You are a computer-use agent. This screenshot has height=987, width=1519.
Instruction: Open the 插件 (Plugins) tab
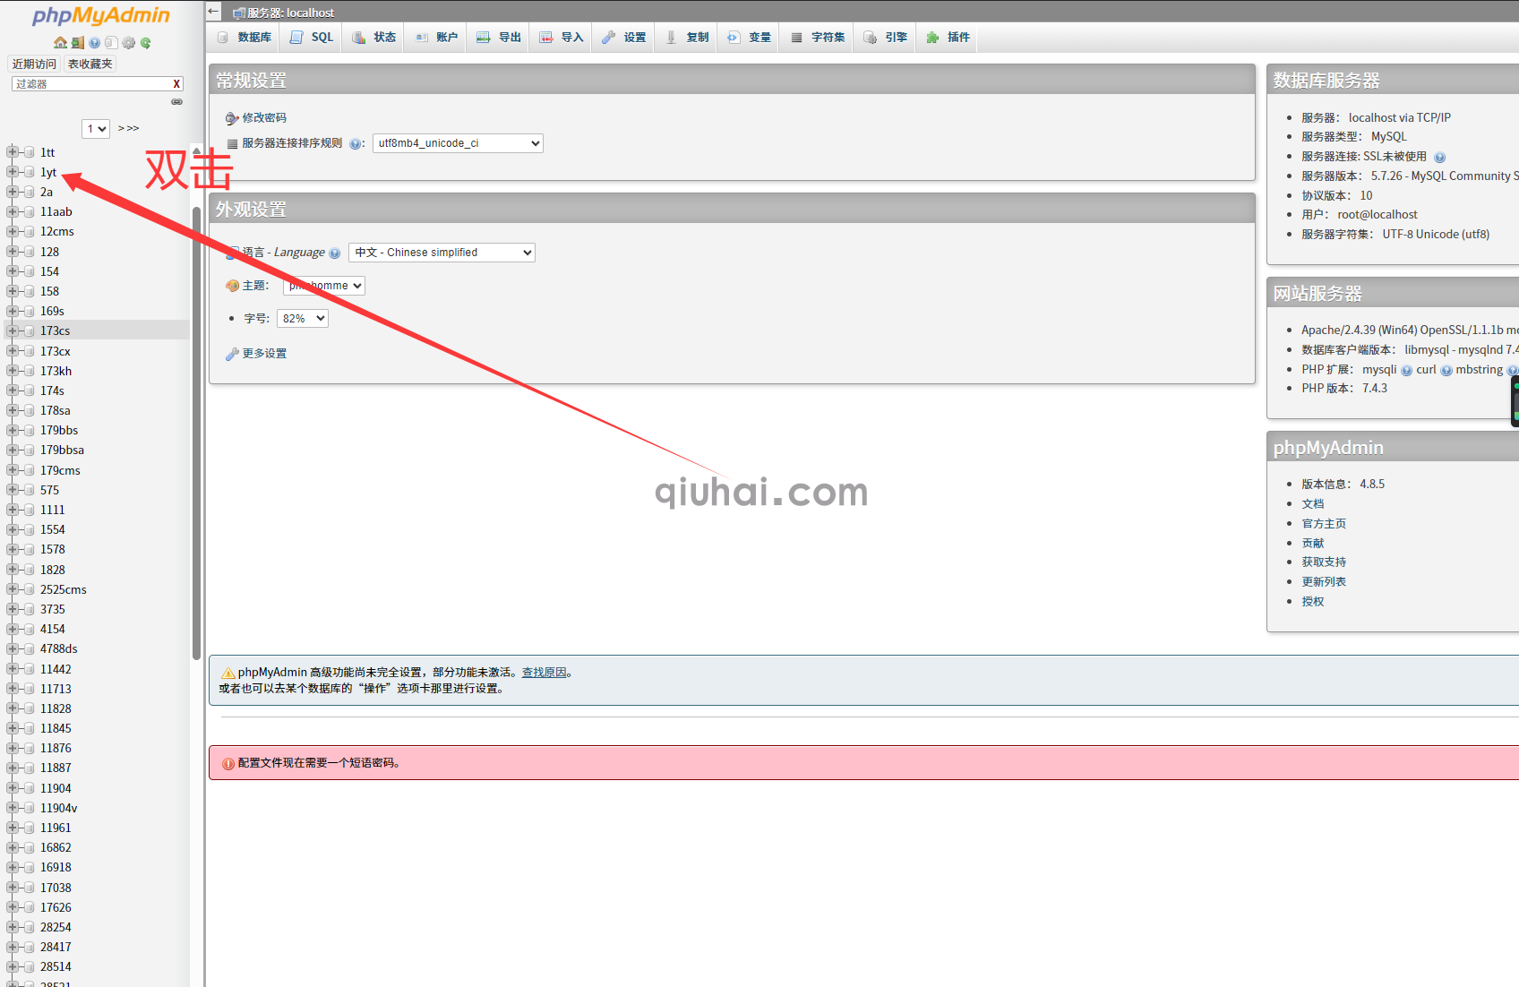(x=948, y=37)
